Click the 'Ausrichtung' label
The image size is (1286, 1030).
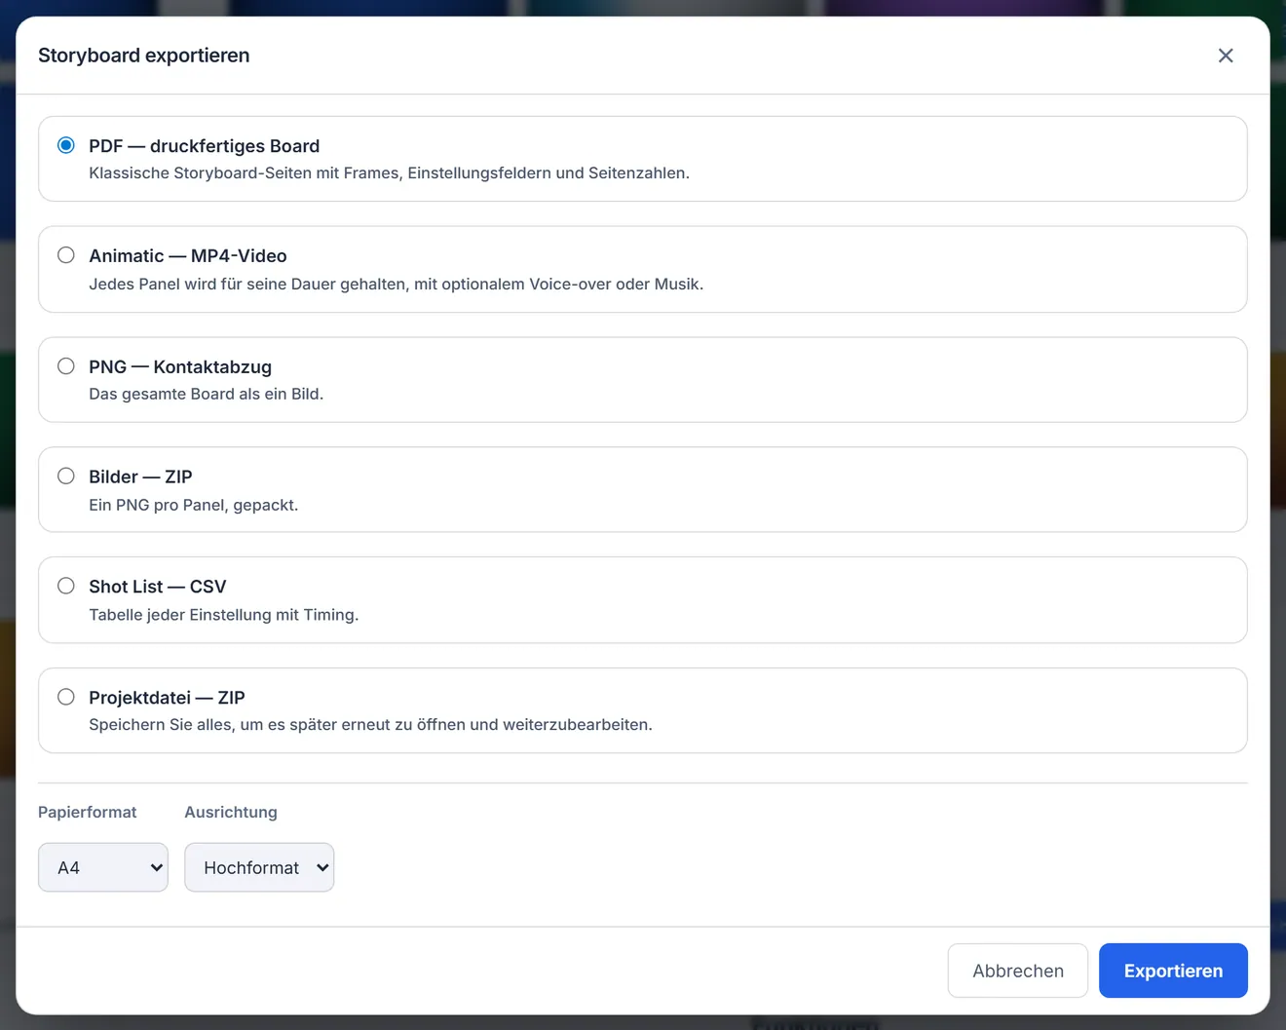[x=231, y=813]
